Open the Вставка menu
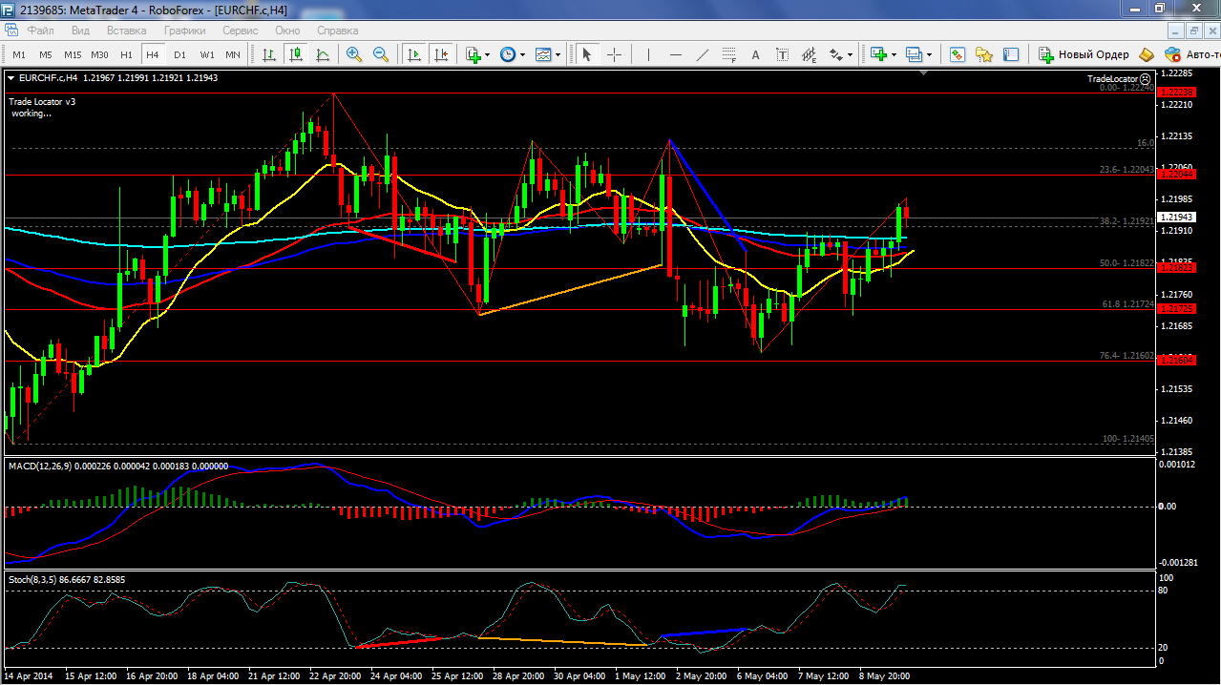 tap(127, 30)
